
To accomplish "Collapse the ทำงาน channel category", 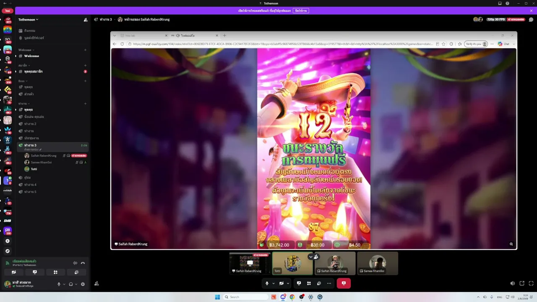I will tap(24, 104).
